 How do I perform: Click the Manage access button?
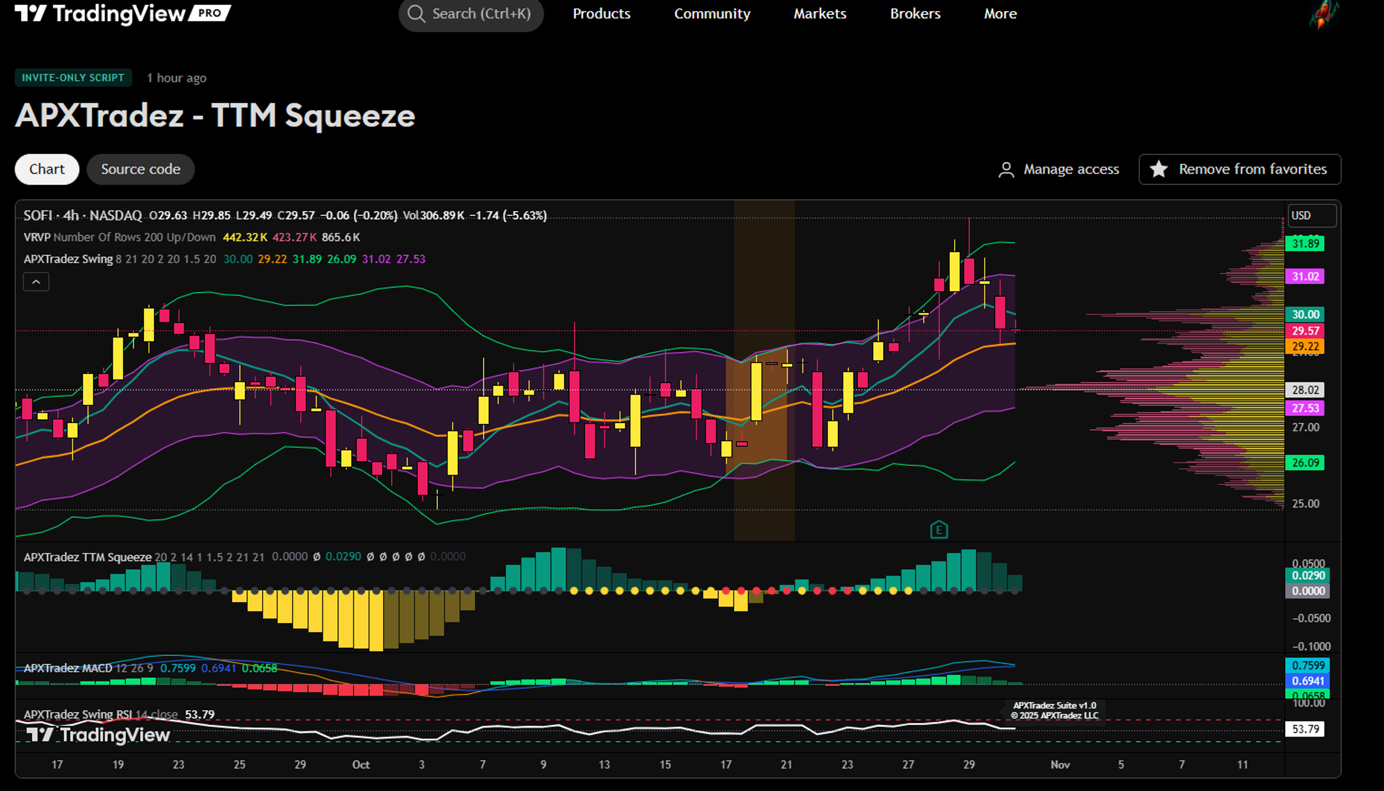coord(1059,169)
